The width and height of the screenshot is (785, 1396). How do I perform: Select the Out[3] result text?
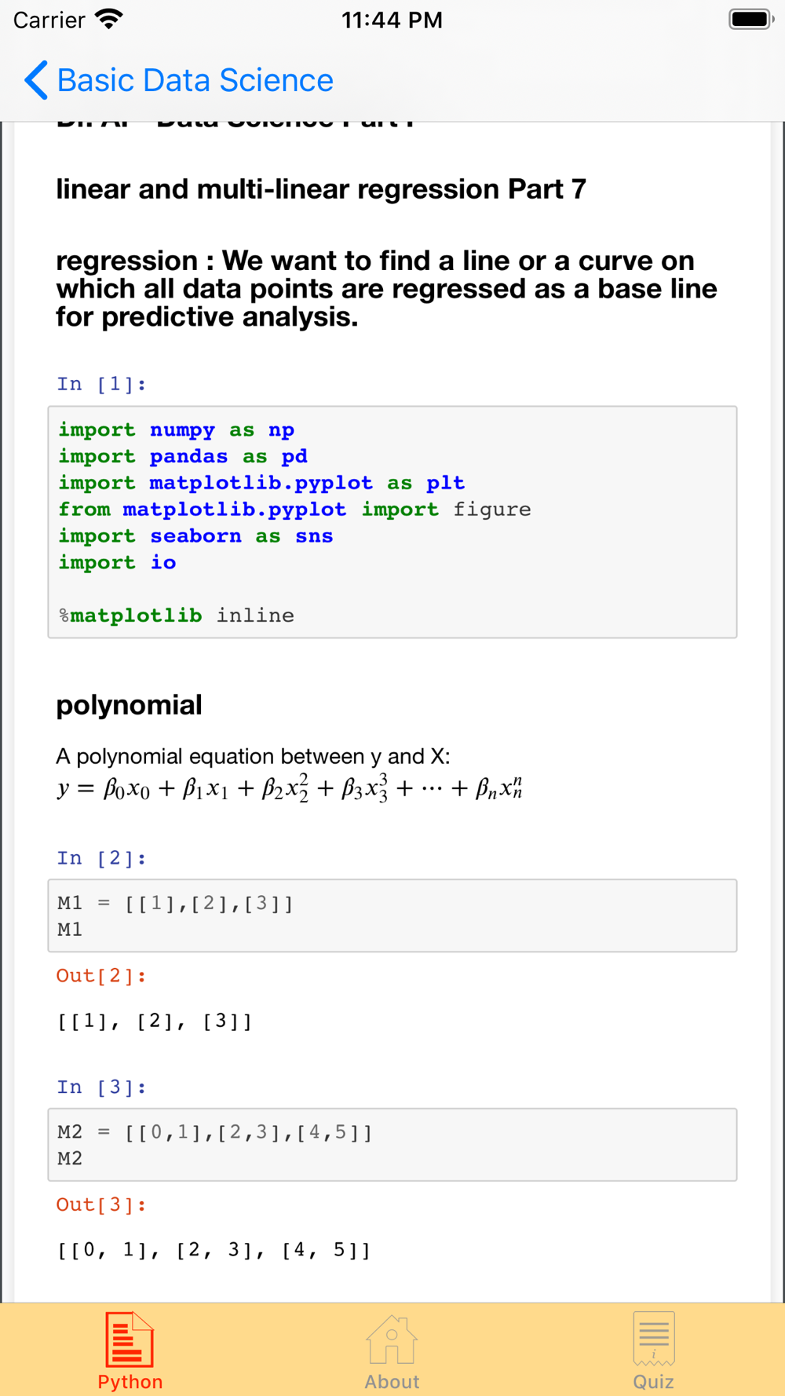point(214,1250)
